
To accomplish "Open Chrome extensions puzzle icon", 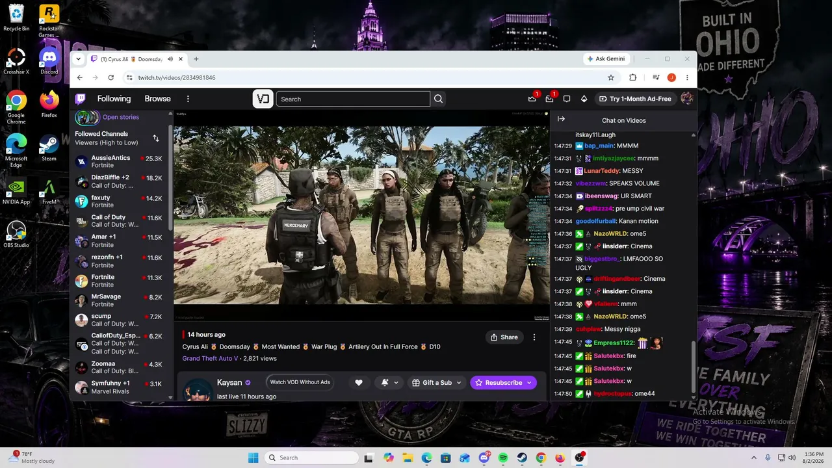I will (x=633, y=77).
